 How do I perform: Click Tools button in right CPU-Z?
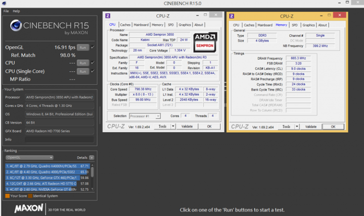tap(287, 126)
